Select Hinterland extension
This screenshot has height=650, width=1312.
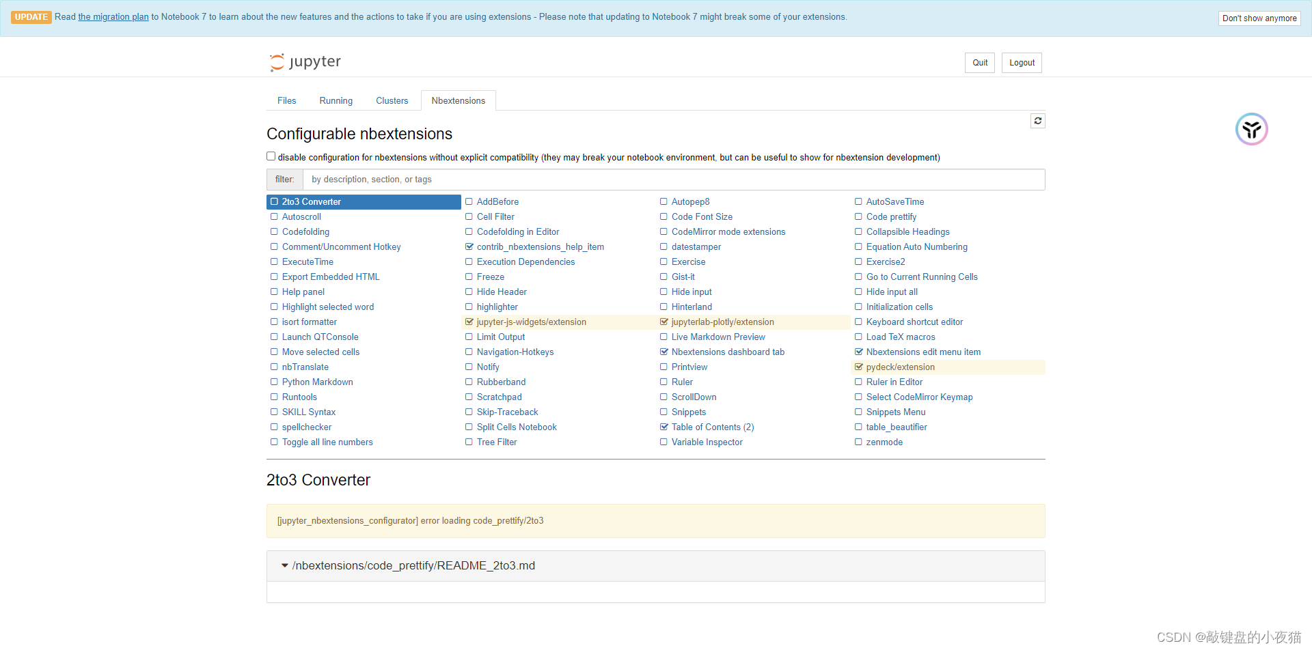(x=692, y=307)
